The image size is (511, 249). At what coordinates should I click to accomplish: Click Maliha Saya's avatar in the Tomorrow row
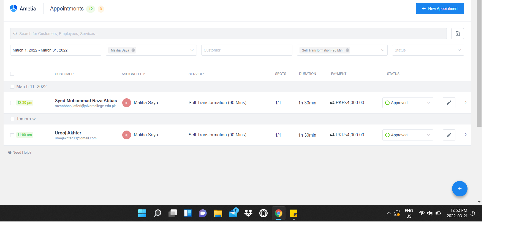(126, 135)
